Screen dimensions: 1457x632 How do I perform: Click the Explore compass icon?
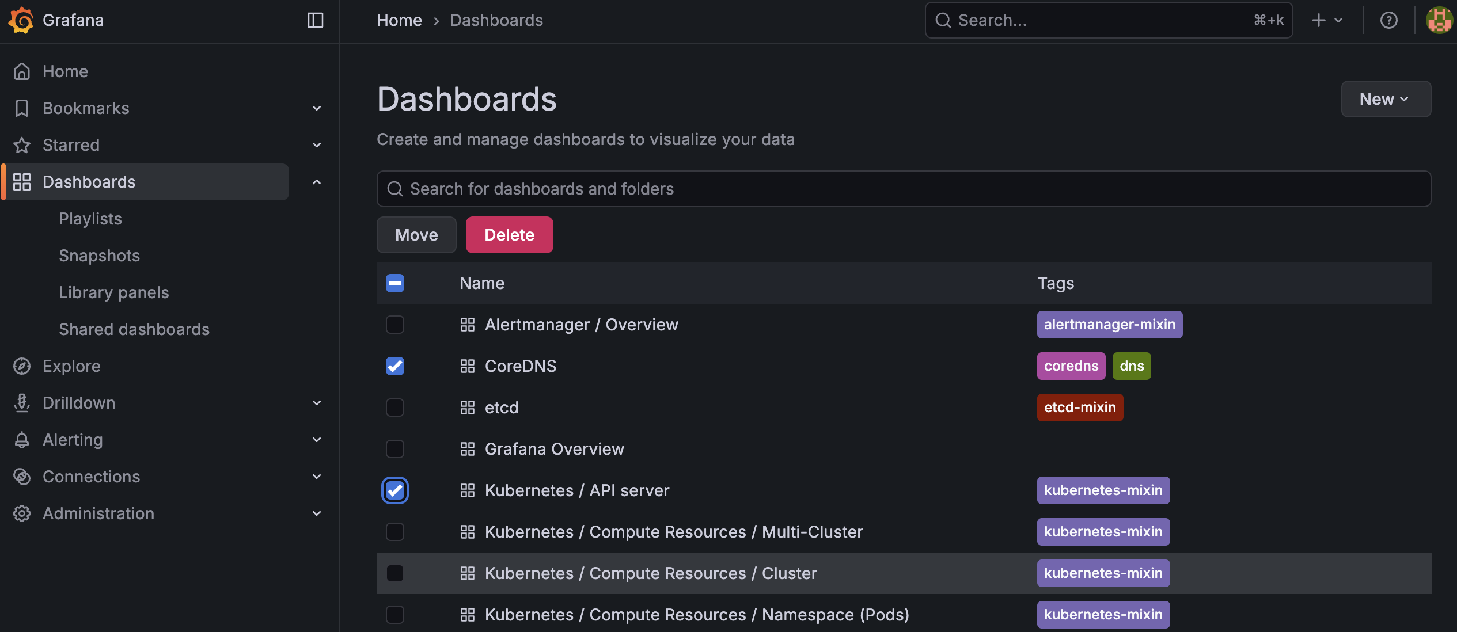point(22,366)
